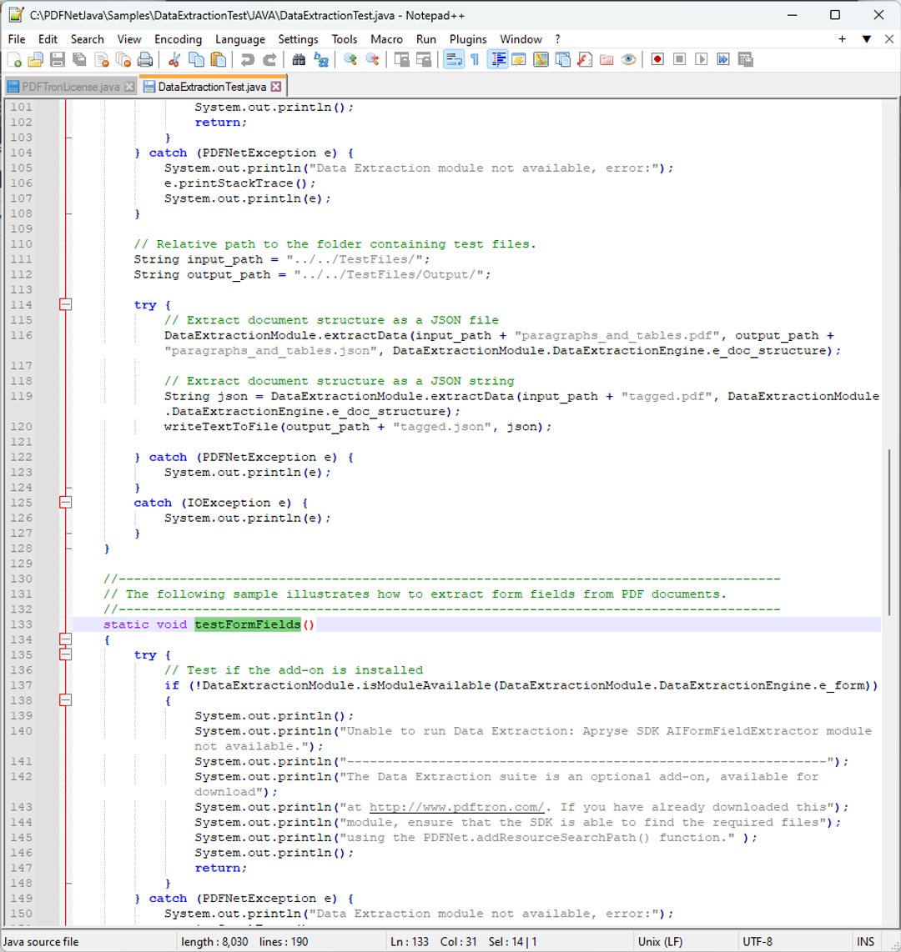Click the UTF-8 encoding status indicator

[758, 941]
